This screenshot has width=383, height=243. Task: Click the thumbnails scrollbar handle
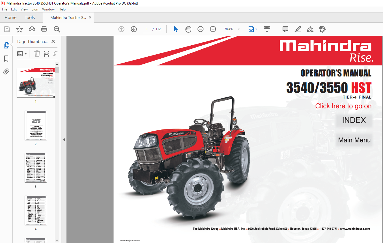(x=57, y=70)
